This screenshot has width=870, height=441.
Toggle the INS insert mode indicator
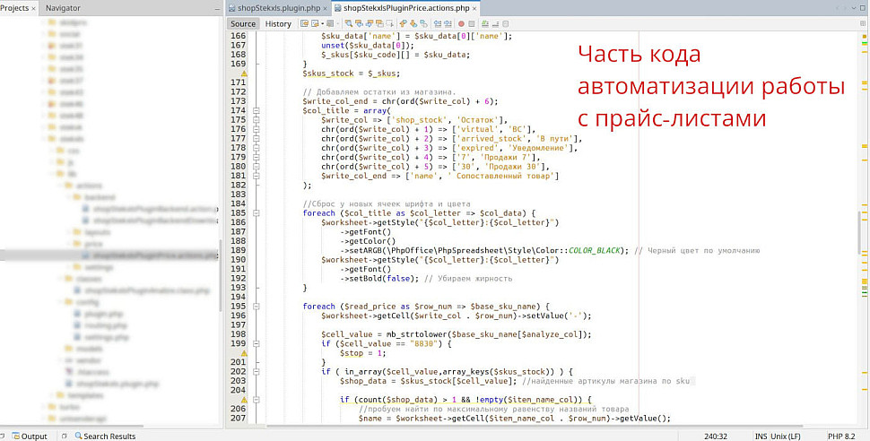pos(761,436)
